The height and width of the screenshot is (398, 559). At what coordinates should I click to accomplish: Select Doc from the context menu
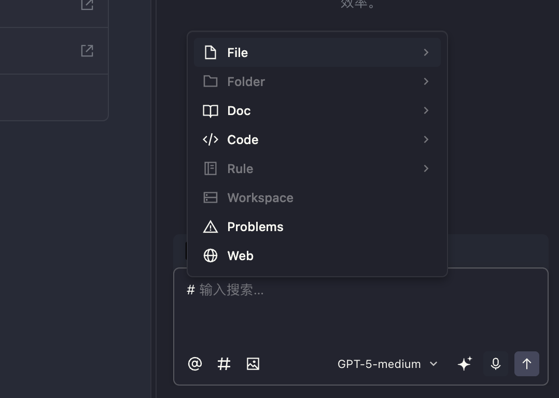point(239,110)
